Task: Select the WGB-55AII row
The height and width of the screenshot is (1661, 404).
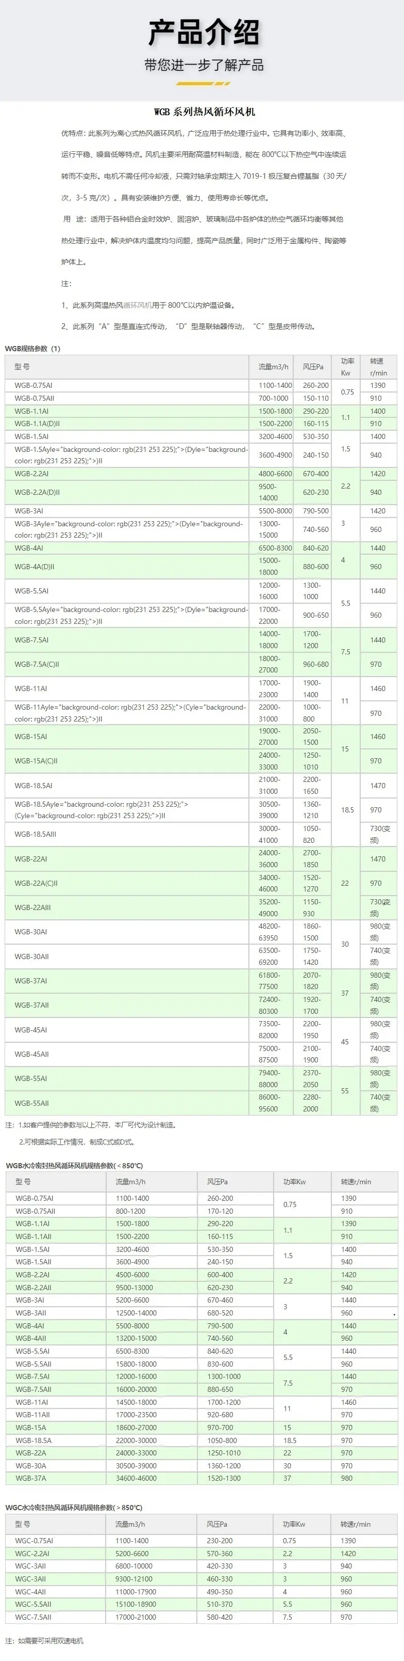Action: click(201, 1103)
